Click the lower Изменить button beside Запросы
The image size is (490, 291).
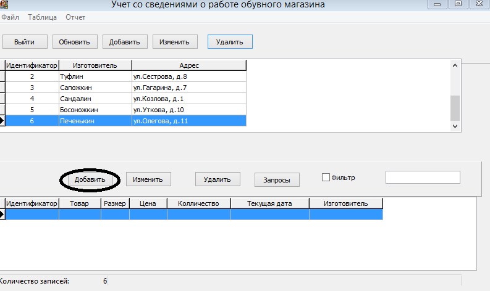pyautogui.click(x=148, y=179)
